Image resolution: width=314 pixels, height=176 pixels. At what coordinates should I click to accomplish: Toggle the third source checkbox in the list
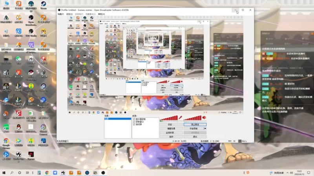pyautogui.click(x=134, y=124)
